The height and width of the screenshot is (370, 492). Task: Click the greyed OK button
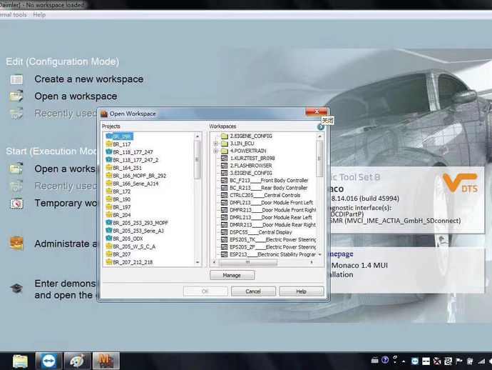pyautogui.click(x=205, y=291)
